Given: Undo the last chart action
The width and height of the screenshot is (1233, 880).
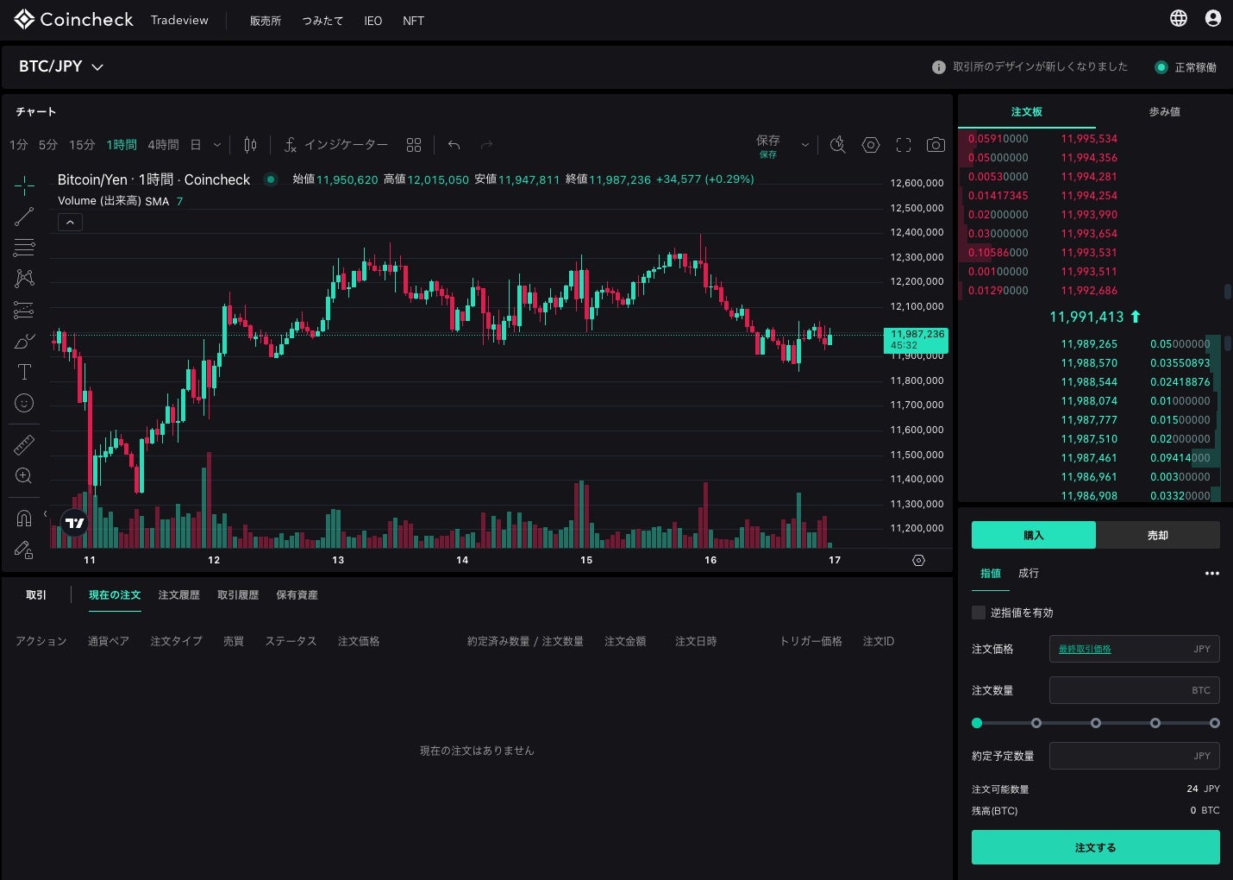Looking at the screenshot, I should point(454,145).
